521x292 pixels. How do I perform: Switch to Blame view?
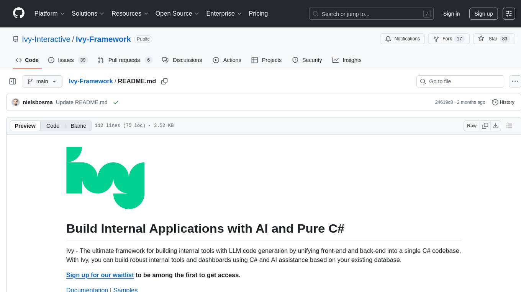pos(79,126)
